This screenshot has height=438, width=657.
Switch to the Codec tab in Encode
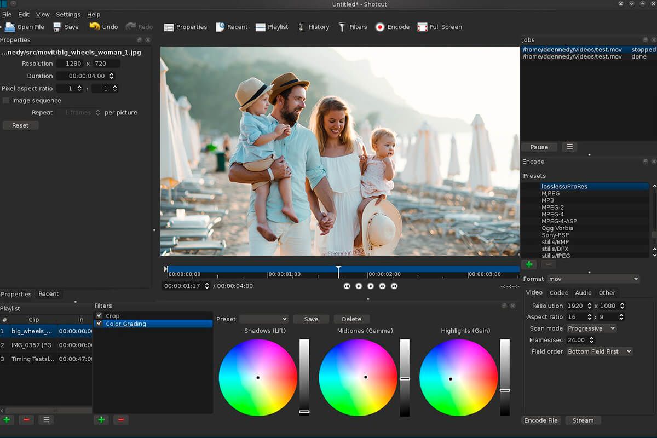tap(558, 292)
